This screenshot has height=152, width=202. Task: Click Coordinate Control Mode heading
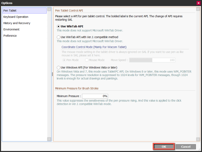point(94,47)
